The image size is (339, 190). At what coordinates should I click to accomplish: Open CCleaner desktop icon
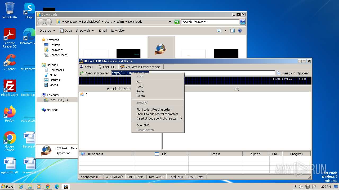tap(10, 62)
